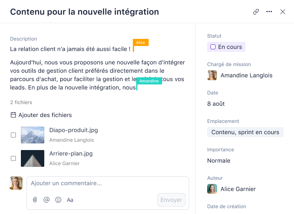294x214 pixels.
Task: Click the @ mention icon
Action: (46, 200)
